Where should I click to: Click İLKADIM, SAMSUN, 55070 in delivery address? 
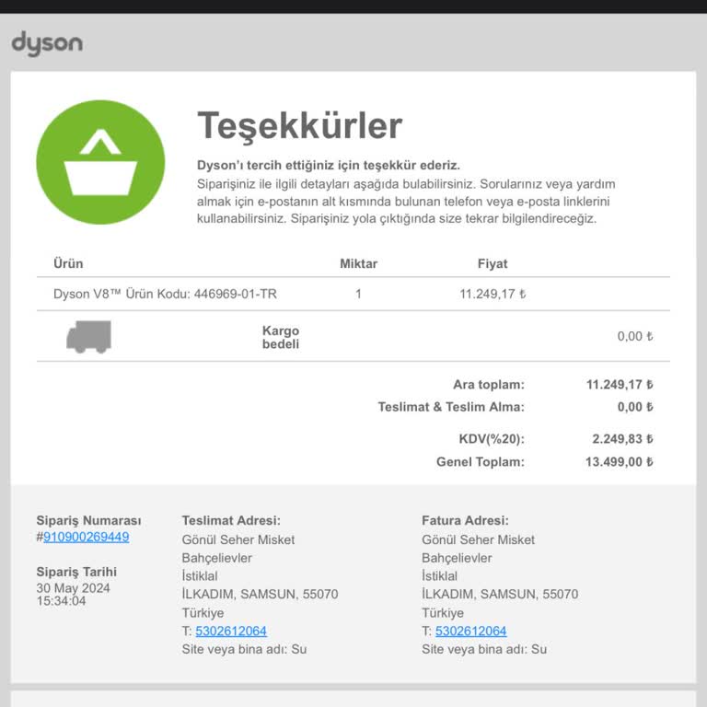[260, 594]
